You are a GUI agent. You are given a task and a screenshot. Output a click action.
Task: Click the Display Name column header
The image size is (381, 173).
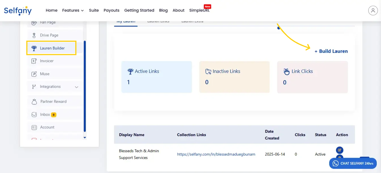pos(132,135)
